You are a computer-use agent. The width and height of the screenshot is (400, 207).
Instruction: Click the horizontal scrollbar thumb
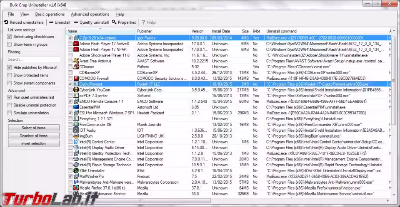[140, 201]
